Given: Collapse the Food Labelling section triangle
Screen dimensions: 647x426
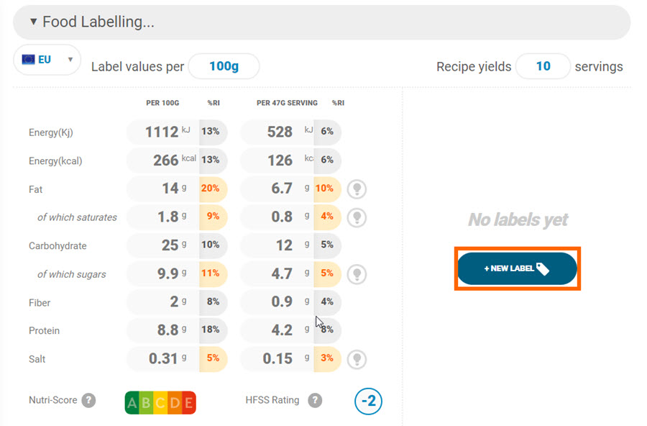Looking at the screenshot, I should click(x=33, y=22).
